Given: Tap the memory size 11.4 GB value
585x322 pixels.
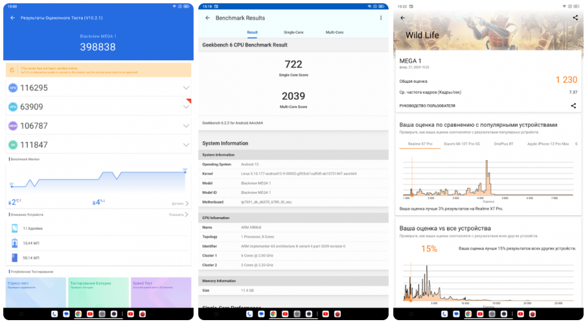Looking at the screenshot, I should (x=247, y=291).
